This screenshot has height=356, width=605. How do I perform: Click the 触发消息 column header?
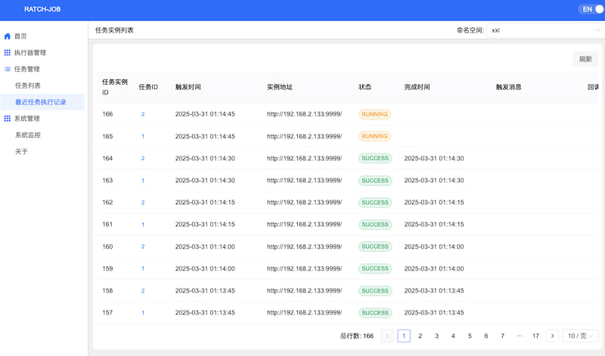pyautogui.click(x=508, y=87)
